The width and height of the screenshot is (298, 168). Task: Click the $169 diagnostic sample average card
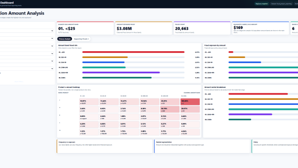click(261, 28)
